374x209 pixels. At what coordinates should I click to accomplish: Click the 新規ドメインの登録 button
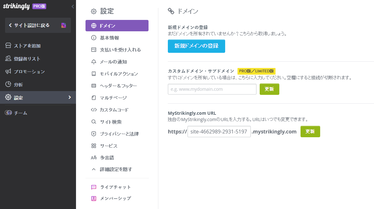click(196, 46)
